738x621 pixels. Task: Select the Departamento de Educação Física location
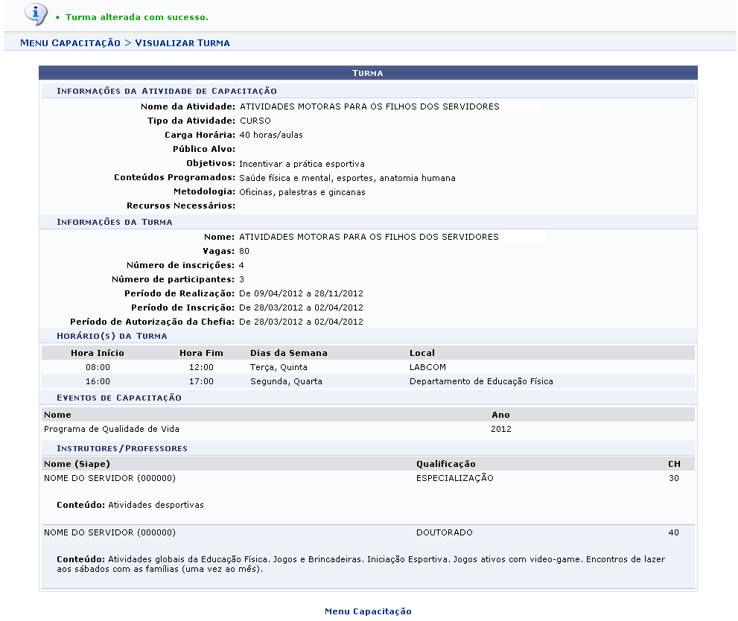[x=481, y=381]
